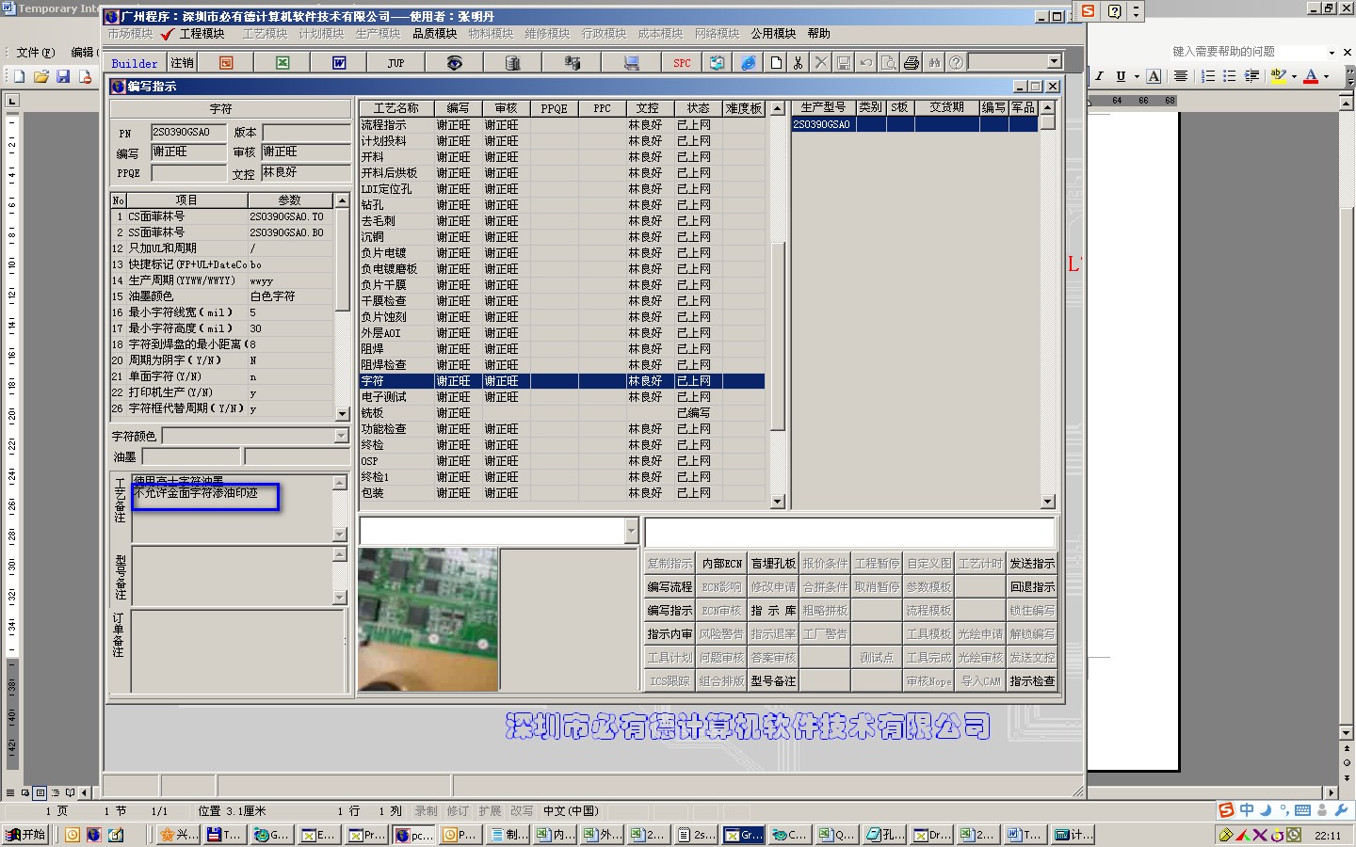Click the PCB photo thumbnail
The width and height of the screenshot is (1356, 847).
point(428,619)
